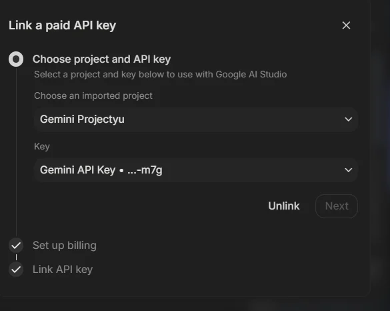Click the Google AI Studio description text
The image size is (390, 311).
coord(160,74)
